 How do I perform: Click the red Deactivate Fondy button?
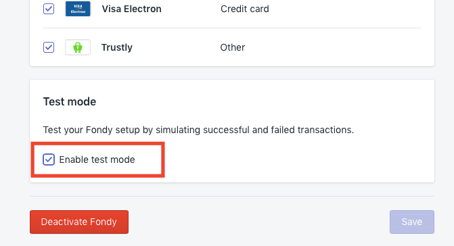(x=79, y=222)
